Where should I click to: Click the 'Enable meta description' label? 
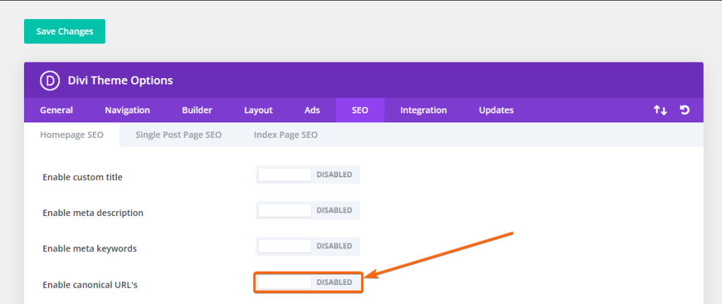[x=93, y=213]
